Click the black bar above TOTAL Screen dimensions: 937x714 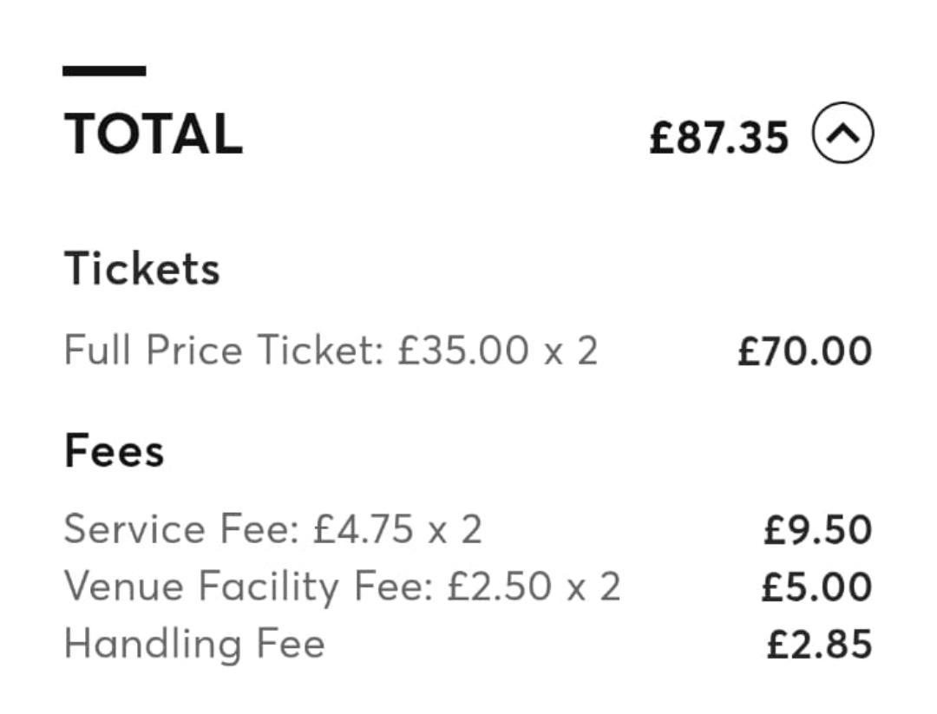coord(104,71)
